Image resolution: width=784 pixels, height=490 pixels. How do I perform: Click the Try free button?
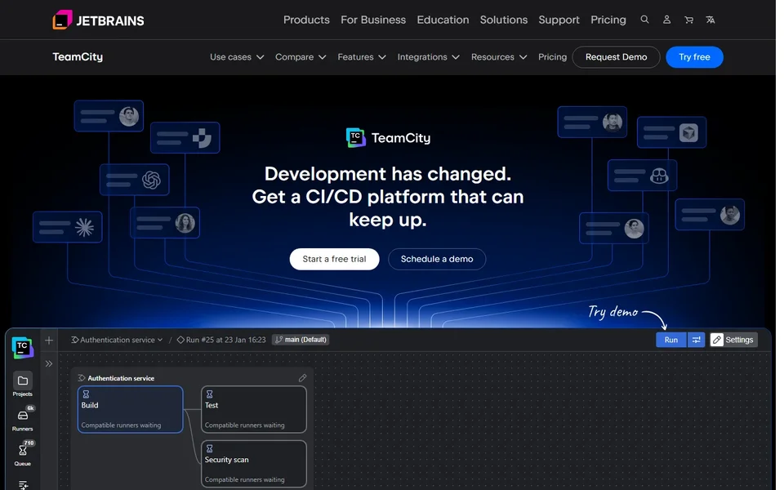[694, 57]
